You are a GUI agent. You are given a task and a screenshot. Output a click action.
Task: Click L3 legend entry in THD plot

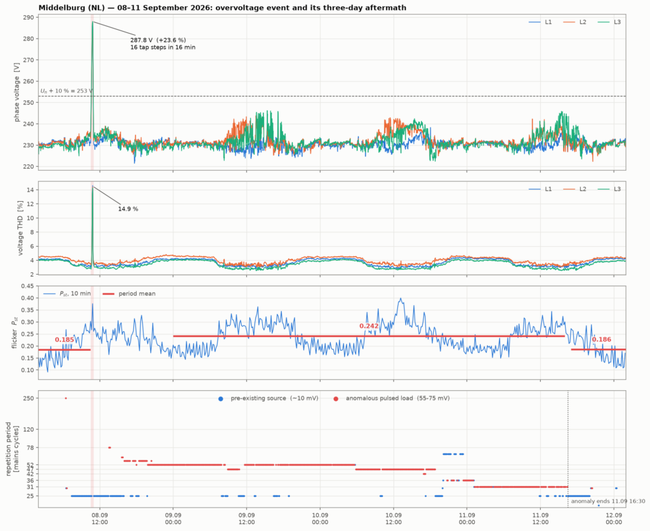point(609,189)
